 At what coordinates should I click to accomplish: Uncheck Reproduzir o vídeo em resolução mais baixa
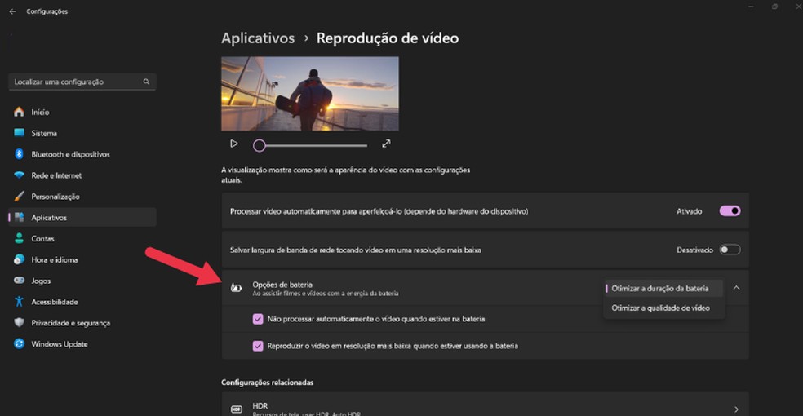[x=258, y=346]
